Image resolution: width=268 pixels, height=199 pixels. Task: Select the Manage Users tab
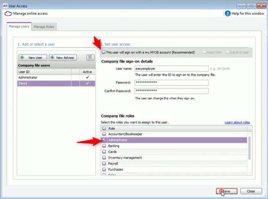pos(19,27)
